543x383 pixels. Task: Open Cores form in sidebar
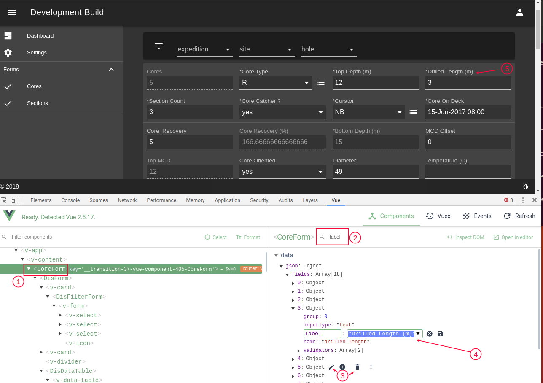[61, 86]
